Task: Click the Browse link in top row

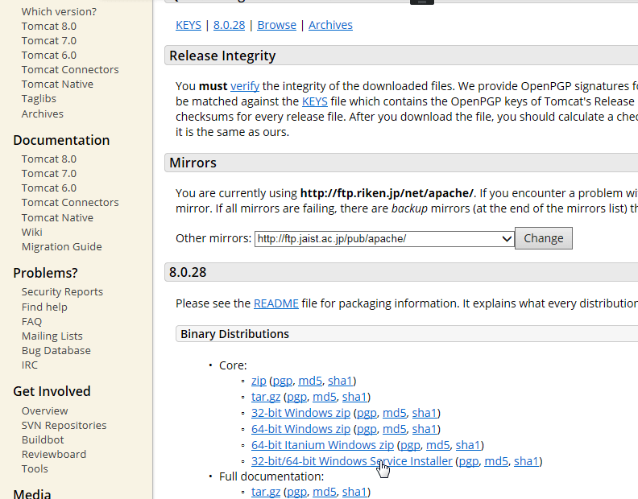Action: pos(276,25)
